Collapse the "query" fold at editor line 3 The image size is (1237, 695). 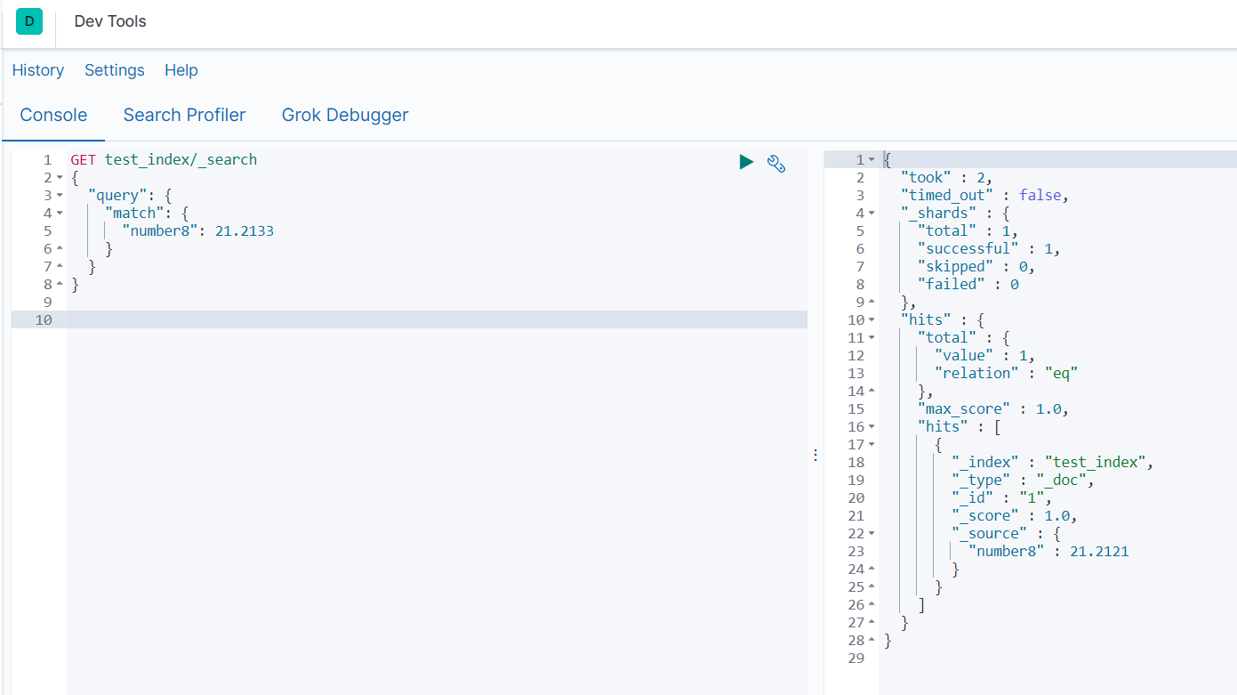tap(60, 196)
